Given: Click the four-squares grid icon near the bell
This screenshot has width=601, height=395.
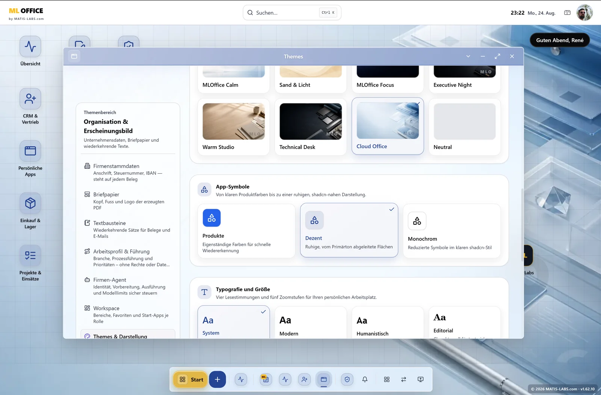Looking at the screenshot, I should click(387, 379).
